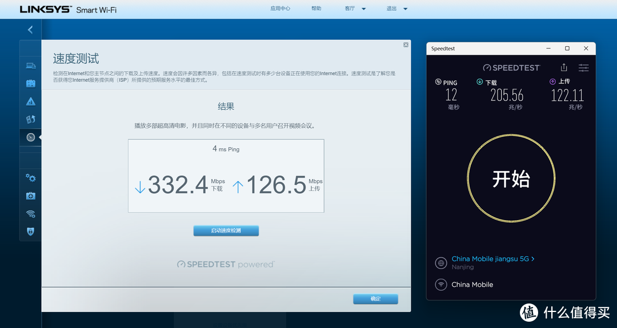Open the 退出 menu label
Viewport: 617px width, 328px height.
point(391,8)
